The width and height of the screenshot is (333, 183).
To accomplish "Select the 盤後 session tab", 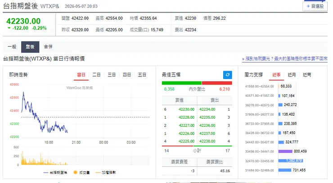I will pyautogui.click(x=30, y=47).
